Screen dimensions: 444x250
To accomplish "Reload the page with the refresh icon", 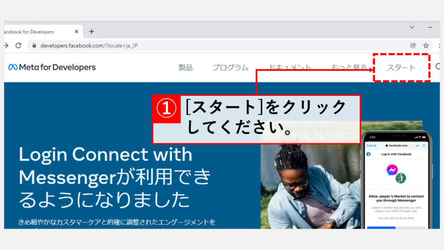I will point(18,45).
